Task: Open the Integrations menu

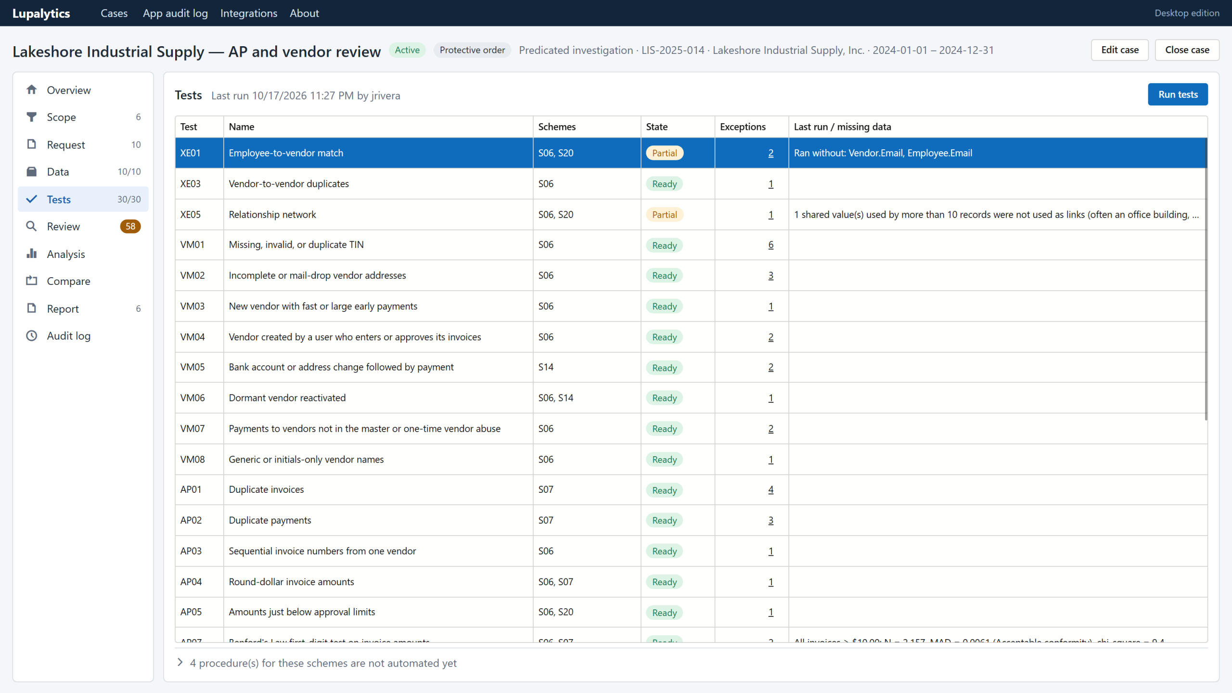Action: 249,13
